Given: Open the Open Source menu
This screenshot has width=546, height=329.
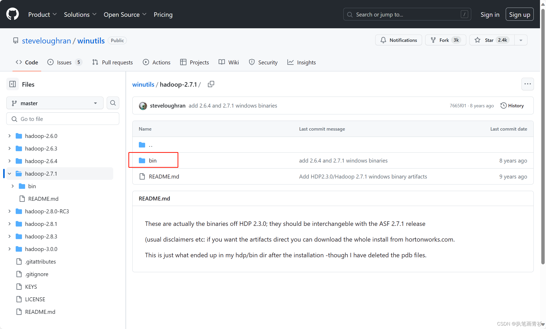Looking at the screenshot, I should (125, 14).
